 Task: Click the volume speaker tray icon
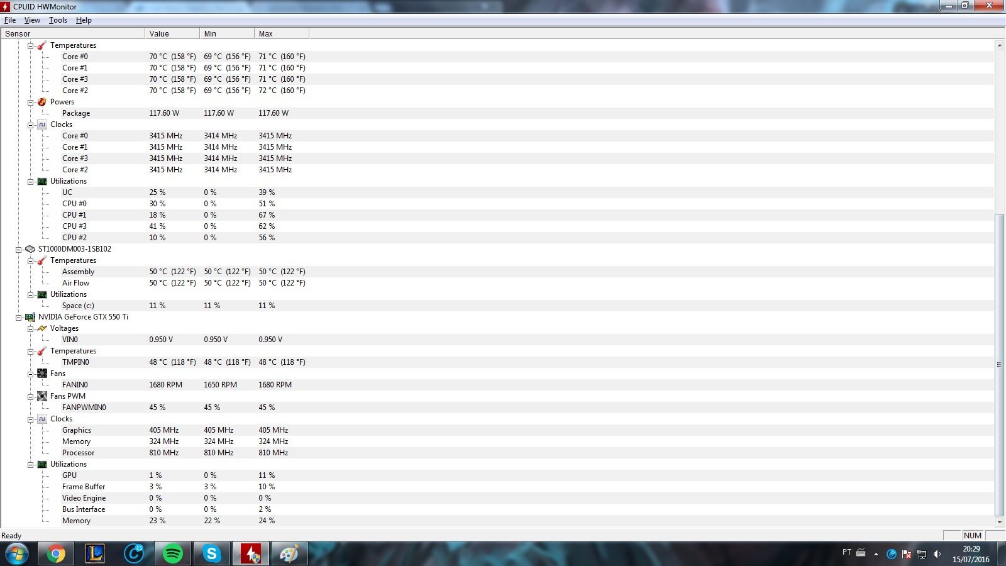937,554
